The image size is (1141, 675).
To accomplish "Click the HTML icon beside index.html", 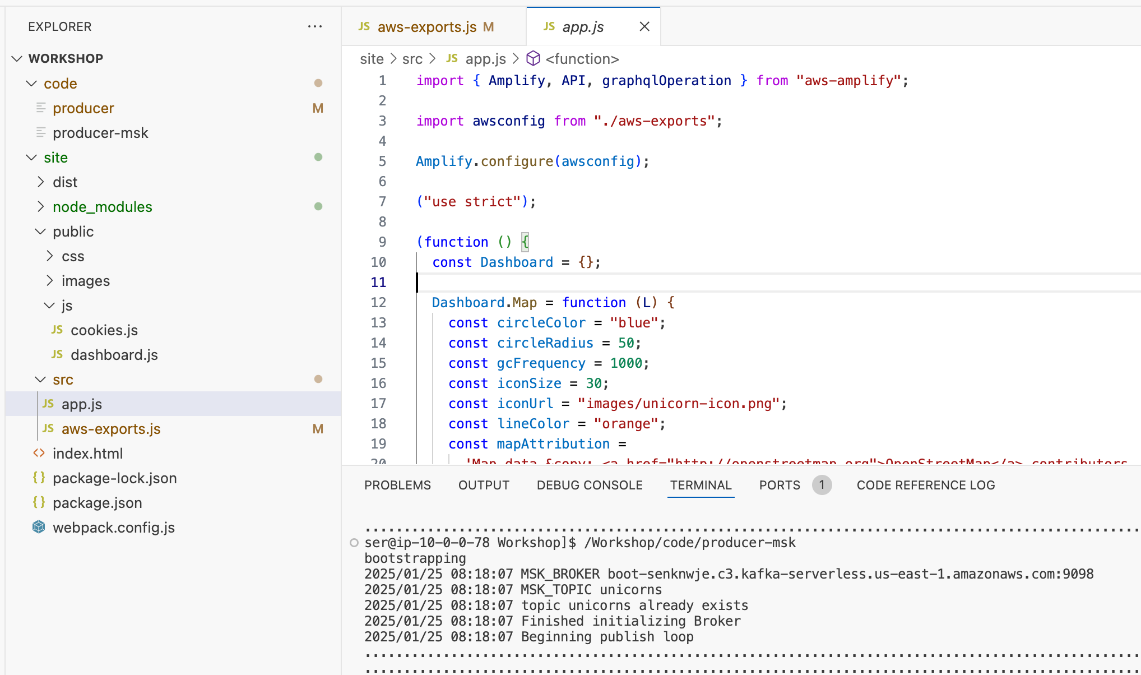I will pos(39,453).
